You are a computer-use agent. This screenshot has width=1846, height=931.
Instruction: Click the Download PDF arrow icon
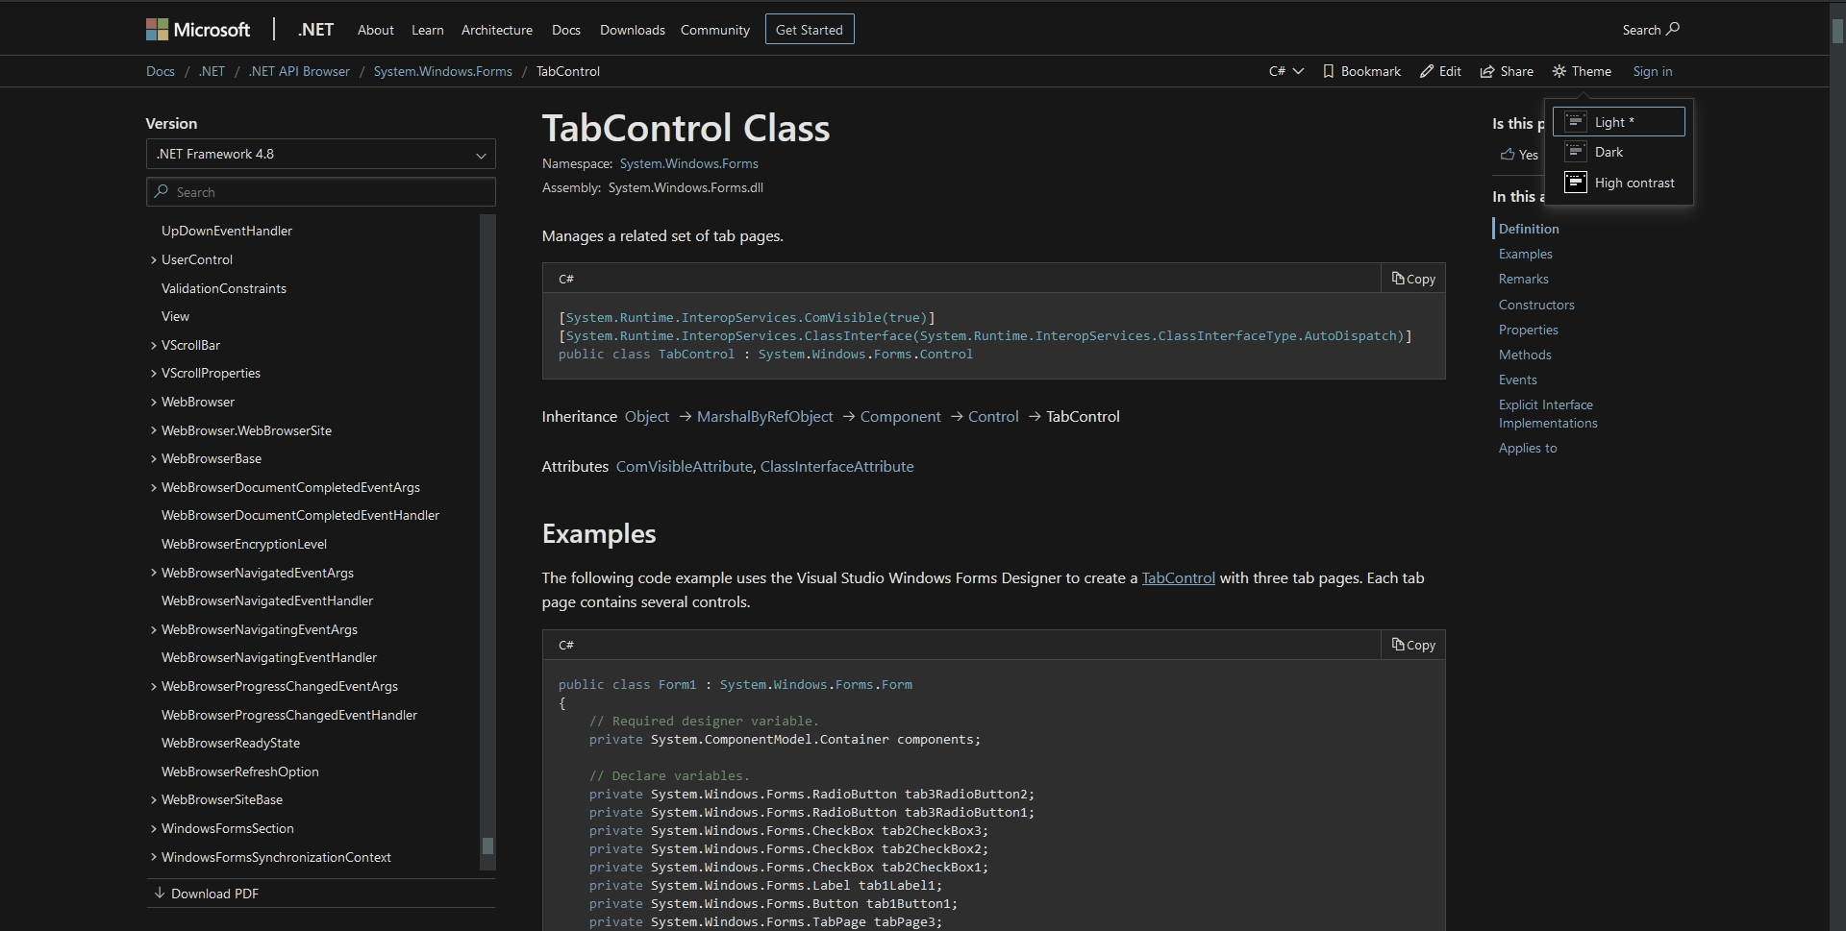coord(160,893)
